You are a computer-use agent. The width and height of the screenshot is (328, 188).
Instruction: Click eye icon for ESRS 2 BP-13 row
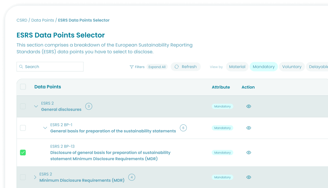[x=249, y=152]
